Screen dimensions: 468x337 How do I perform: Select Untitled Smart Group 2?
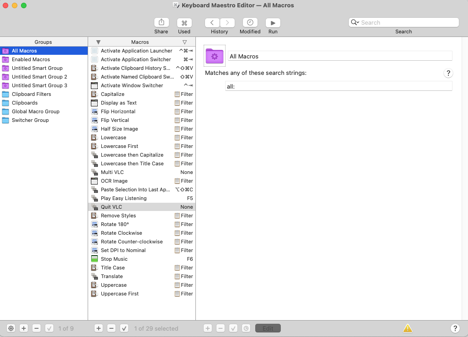(44, 77)
